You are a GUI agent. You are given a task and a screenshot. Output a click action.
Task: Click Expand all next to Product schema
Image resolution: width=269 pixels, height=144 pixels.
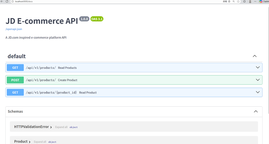pyautogui.click(x=40, y=142)
